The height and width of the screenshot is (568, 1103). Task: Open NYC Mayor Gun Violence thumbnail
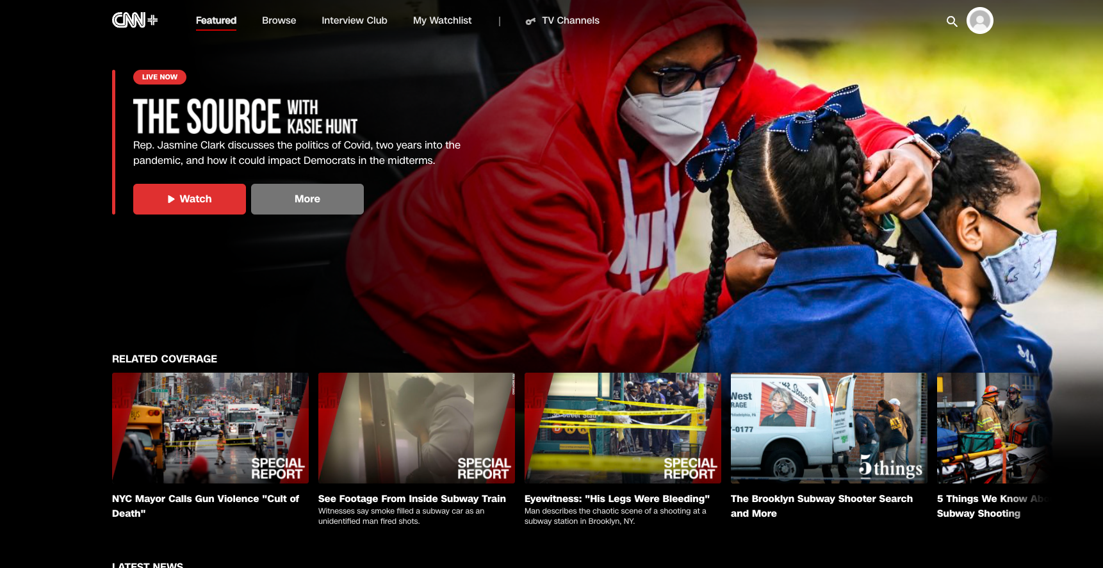[x=210, y=428]
